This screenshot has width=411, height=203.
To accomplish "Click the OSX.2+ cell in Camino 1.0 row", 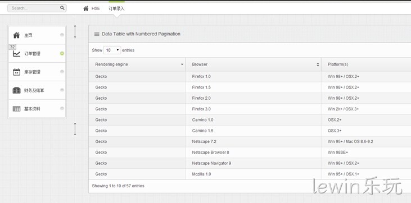I will (366, 120).
